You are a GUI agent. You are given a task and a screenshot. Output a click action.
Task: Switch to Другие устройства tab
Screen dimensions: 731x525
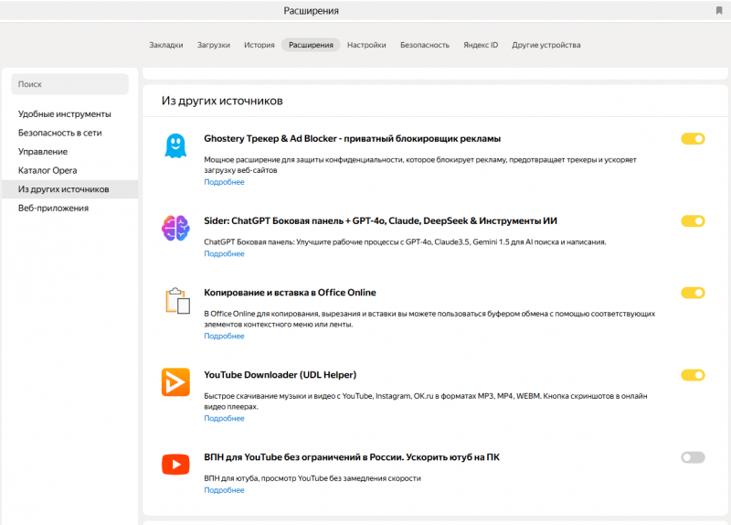click(546, 45)
